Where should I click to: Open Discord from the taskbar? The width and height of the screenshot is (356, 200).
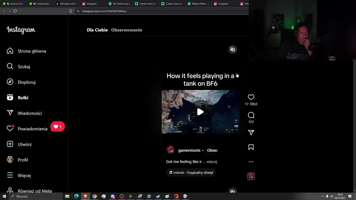tap(113, 196)
